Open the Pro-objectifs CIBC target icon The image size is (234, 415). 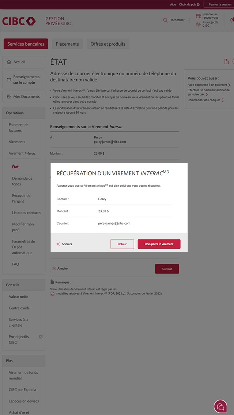[198, 24]
